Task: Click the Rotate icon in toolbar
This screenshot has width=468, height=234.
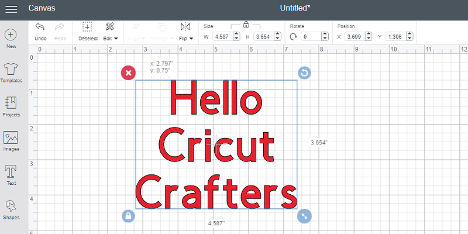Action: point(294,37)
